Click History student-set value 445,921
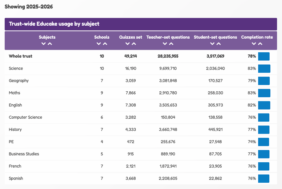Viewport: 282px width, 189px height. pos(215,130)
